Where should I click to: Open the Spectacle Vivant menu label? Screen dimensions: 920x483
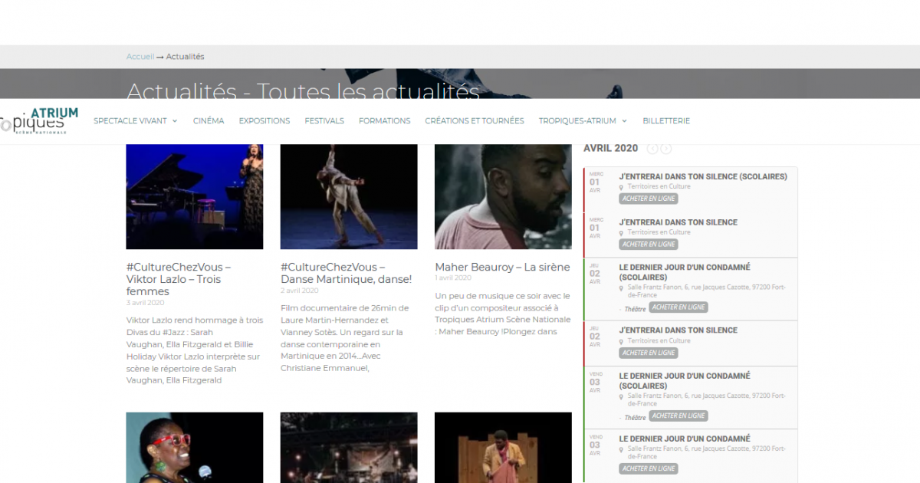(130, 121)
